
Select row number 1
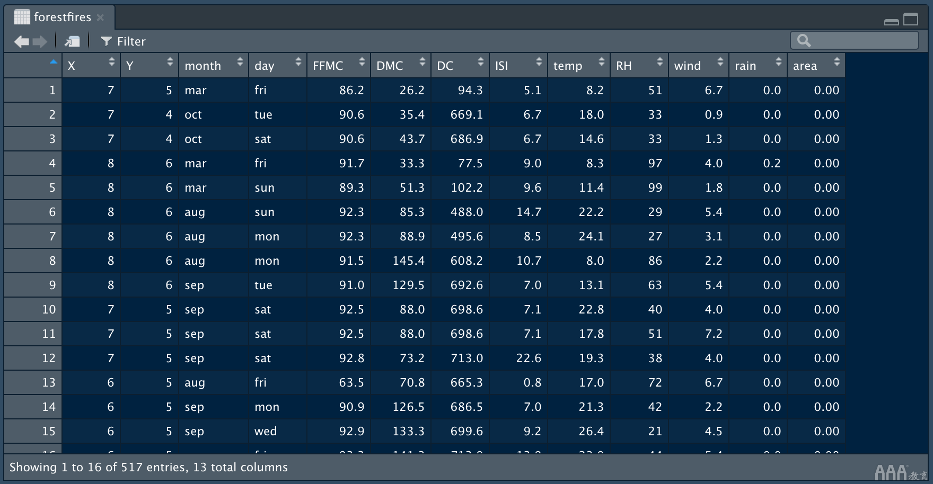point(33,90)
